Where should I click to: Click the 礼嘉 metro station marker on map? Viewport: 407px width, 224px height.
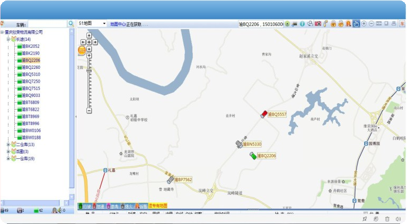pyautogui.click(x=105, y=171)
